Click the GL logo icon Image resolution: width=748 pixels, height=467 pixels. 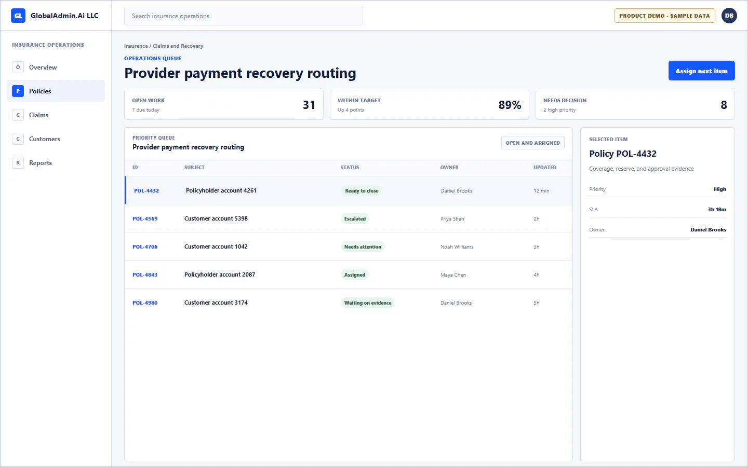pos(18,16)
